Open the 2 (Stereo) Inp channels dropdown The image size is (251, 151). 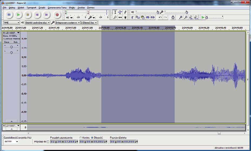[89, 23]
